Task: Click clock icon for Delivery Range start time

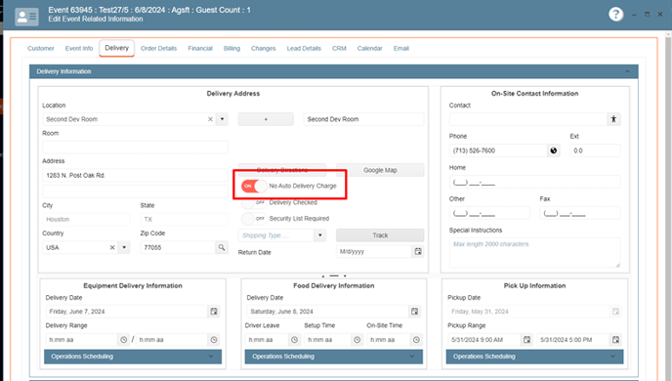Action: tap(123, 339)
